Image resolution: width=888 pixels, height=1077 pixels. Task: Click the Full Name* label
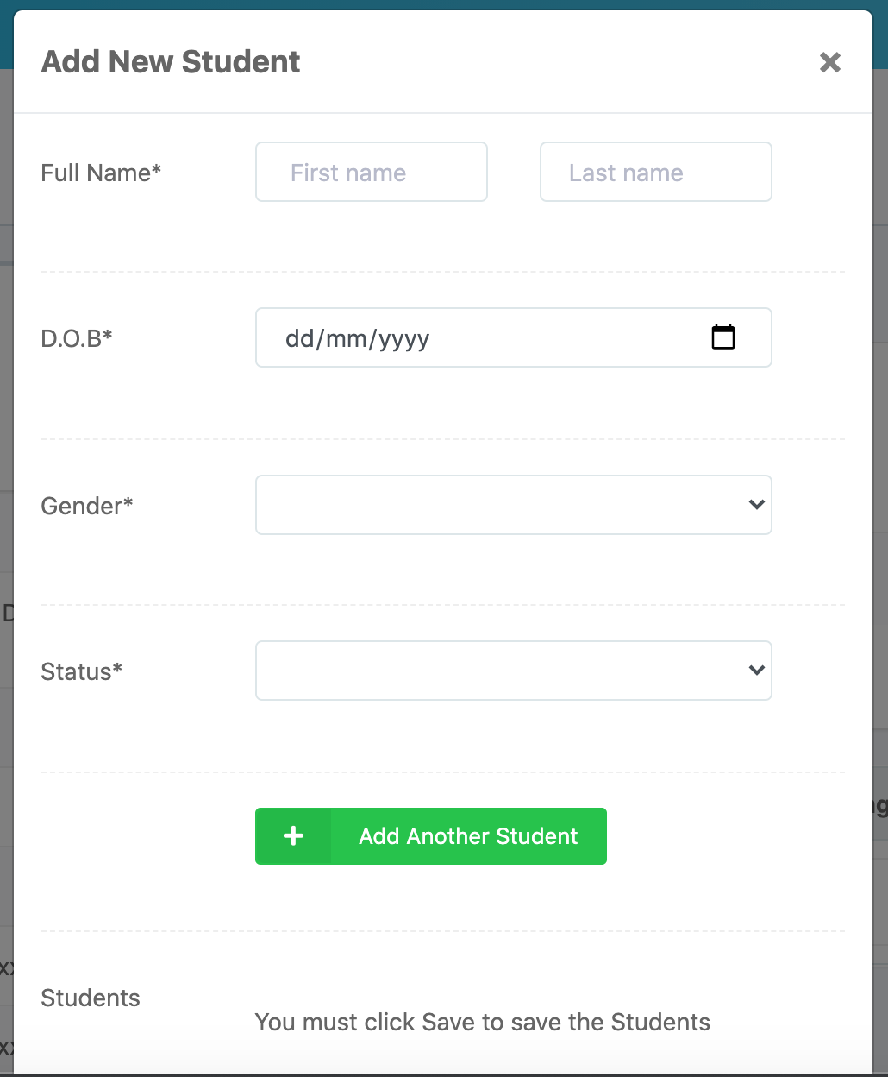pyautogui.click(x=101, y=173)
